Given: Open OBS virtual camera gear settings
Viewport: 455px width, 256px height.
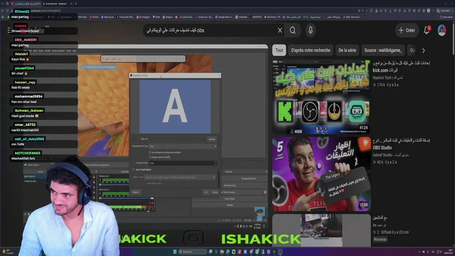Looking at the screenshot, I should click(x=265, y=192).
